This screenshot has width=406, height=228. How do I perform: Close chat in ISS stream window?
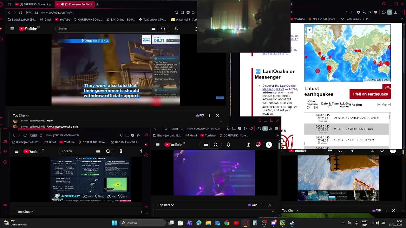tap(394, 211)
